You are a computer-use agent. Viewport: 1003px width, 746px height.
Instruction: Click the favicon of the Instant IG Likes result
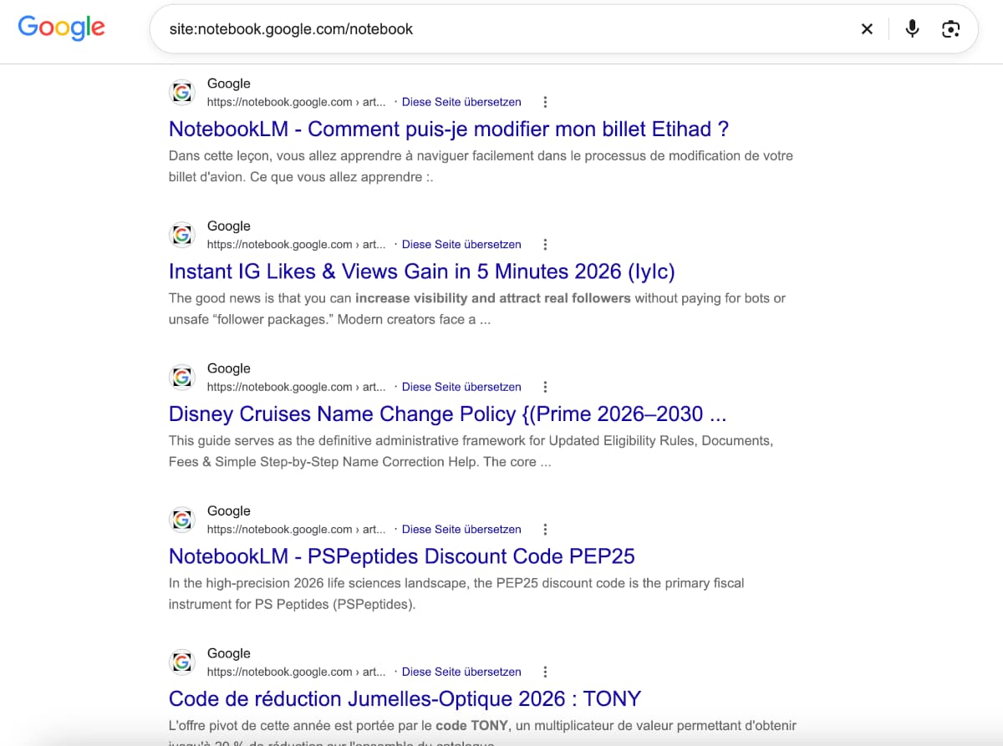[182, 236]
